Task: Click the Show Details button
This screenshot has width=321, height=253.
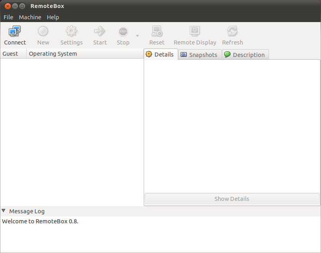Action: (x=232, y=198)
